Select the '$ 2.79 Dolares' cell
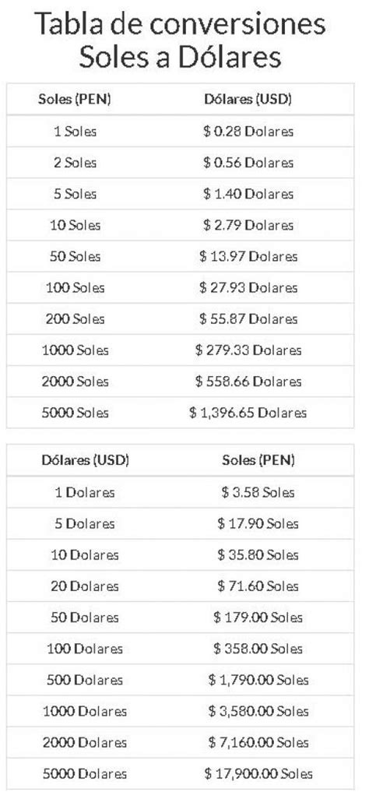369x799 pixels. (x=248, y=225)
